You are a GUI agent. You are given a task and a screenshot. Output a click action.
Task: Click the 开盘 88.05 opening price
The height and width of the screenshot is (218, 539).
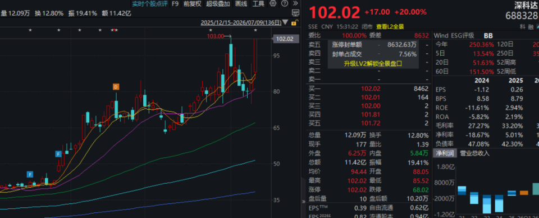click(421, 171)
